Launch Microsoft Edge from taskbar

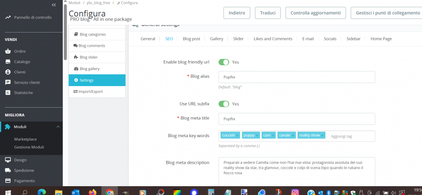click(x=42, y=192)
